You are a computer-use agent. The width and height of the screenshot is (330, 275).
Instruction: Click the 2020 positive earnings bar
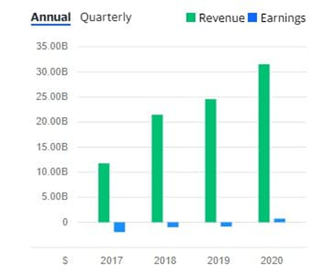coord(280,220)
